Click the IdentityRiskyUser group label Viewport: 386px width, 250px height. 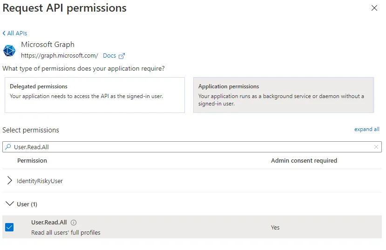coord(40,181)
